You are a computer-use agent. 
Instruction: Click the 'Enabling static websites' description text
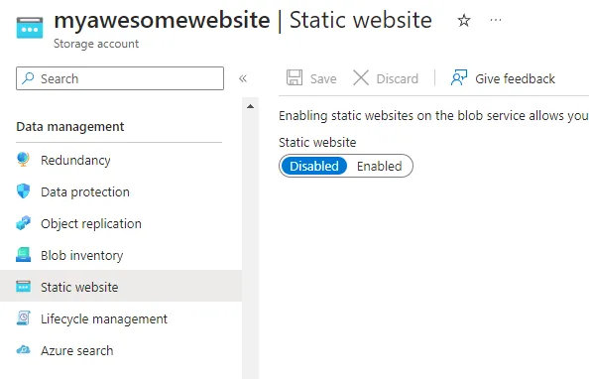coord(433,115)
